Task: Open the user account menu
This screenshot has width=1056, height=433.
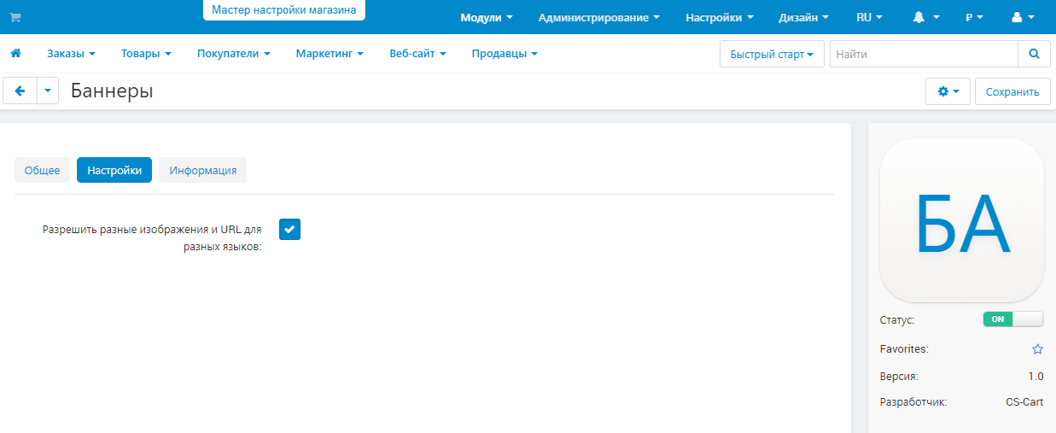Action: (x=1023, y=17)
